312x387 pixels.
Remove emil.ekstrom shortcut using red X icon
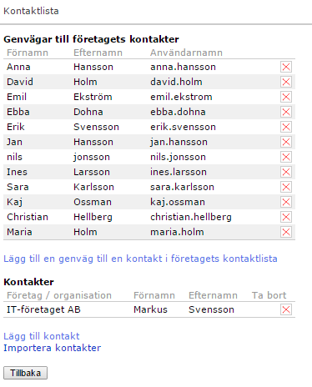pos(286,97)
